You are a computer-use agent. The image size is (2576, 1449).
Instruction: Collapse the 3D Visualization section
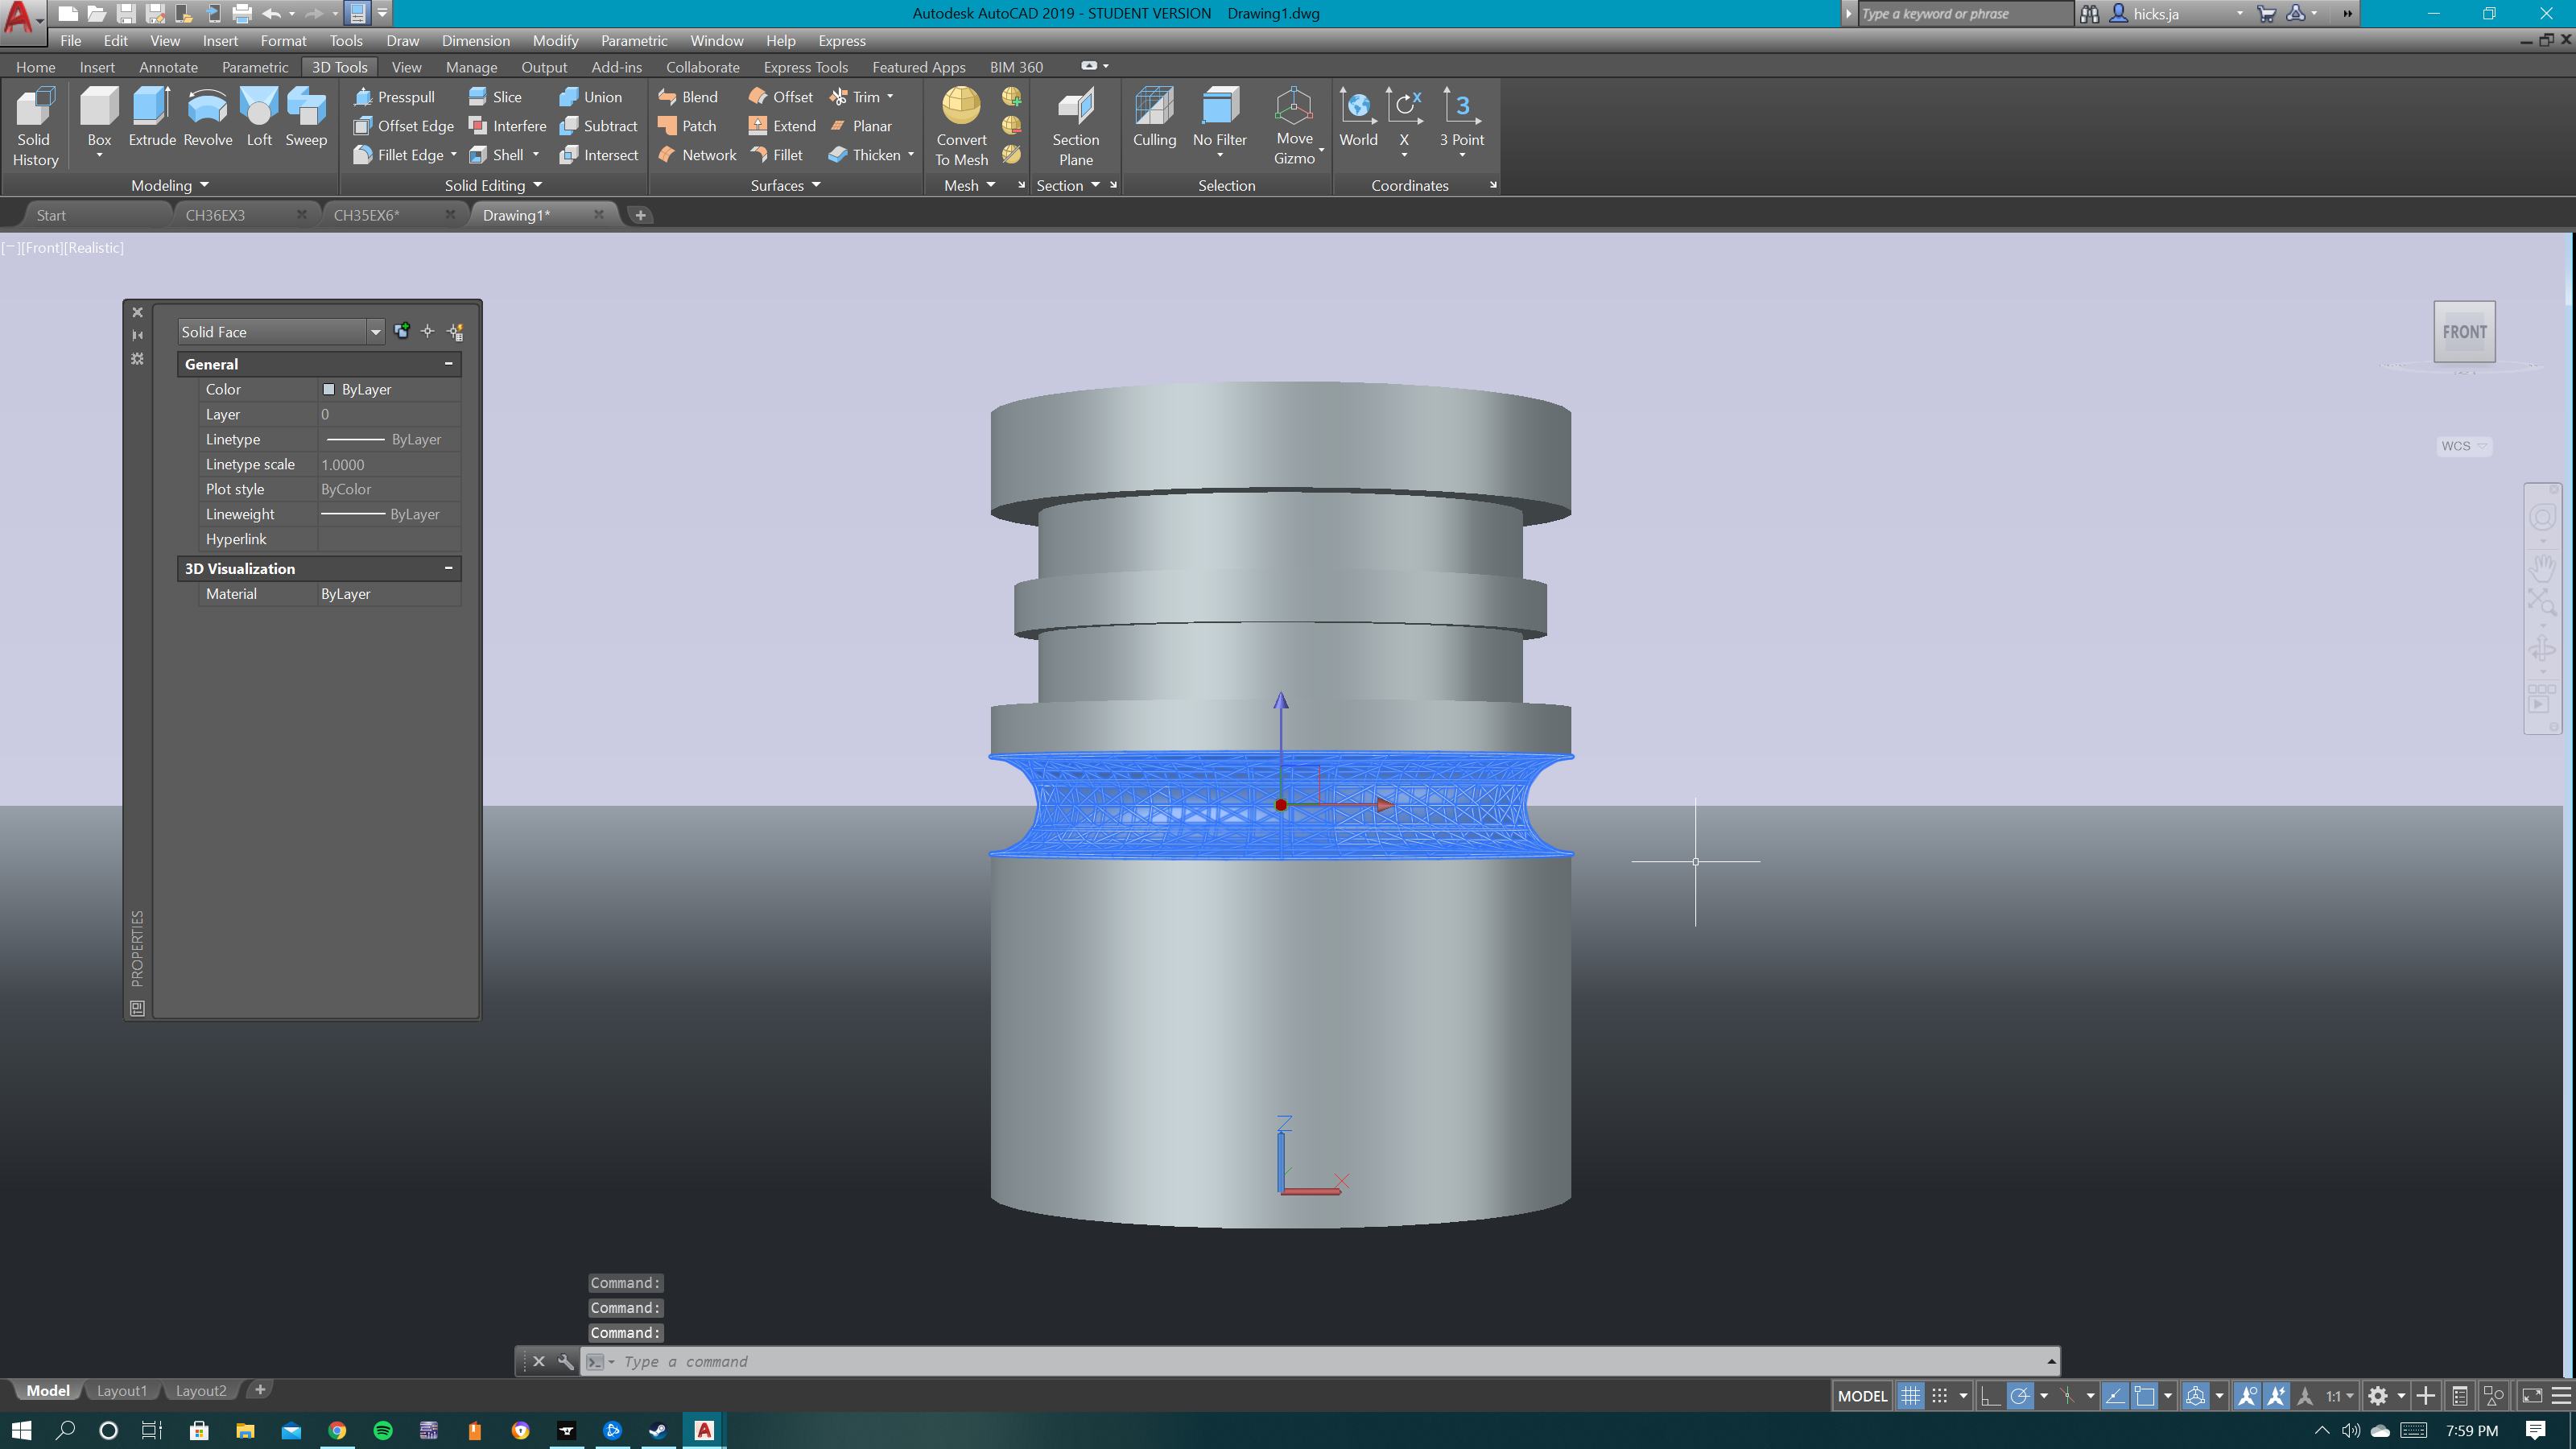[449, 568]
